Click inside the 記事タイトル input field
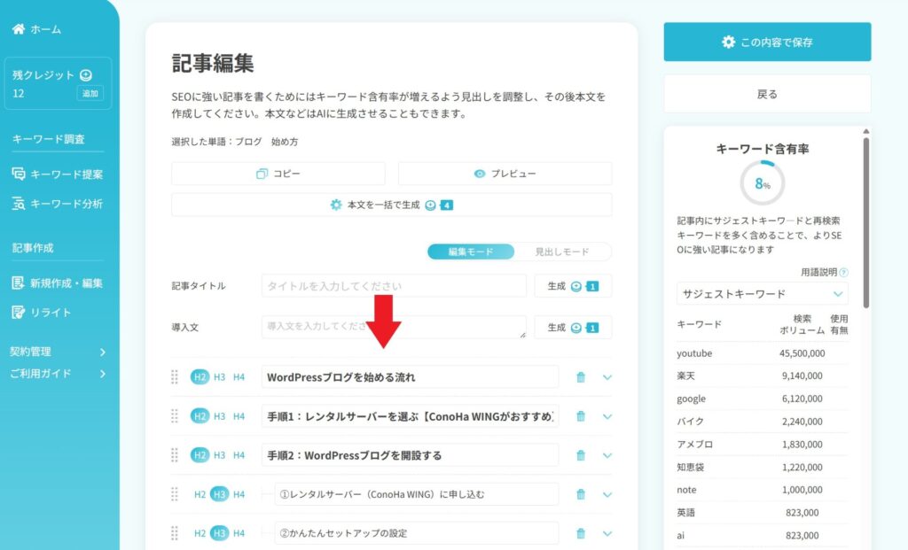 [x=390, y=285]
